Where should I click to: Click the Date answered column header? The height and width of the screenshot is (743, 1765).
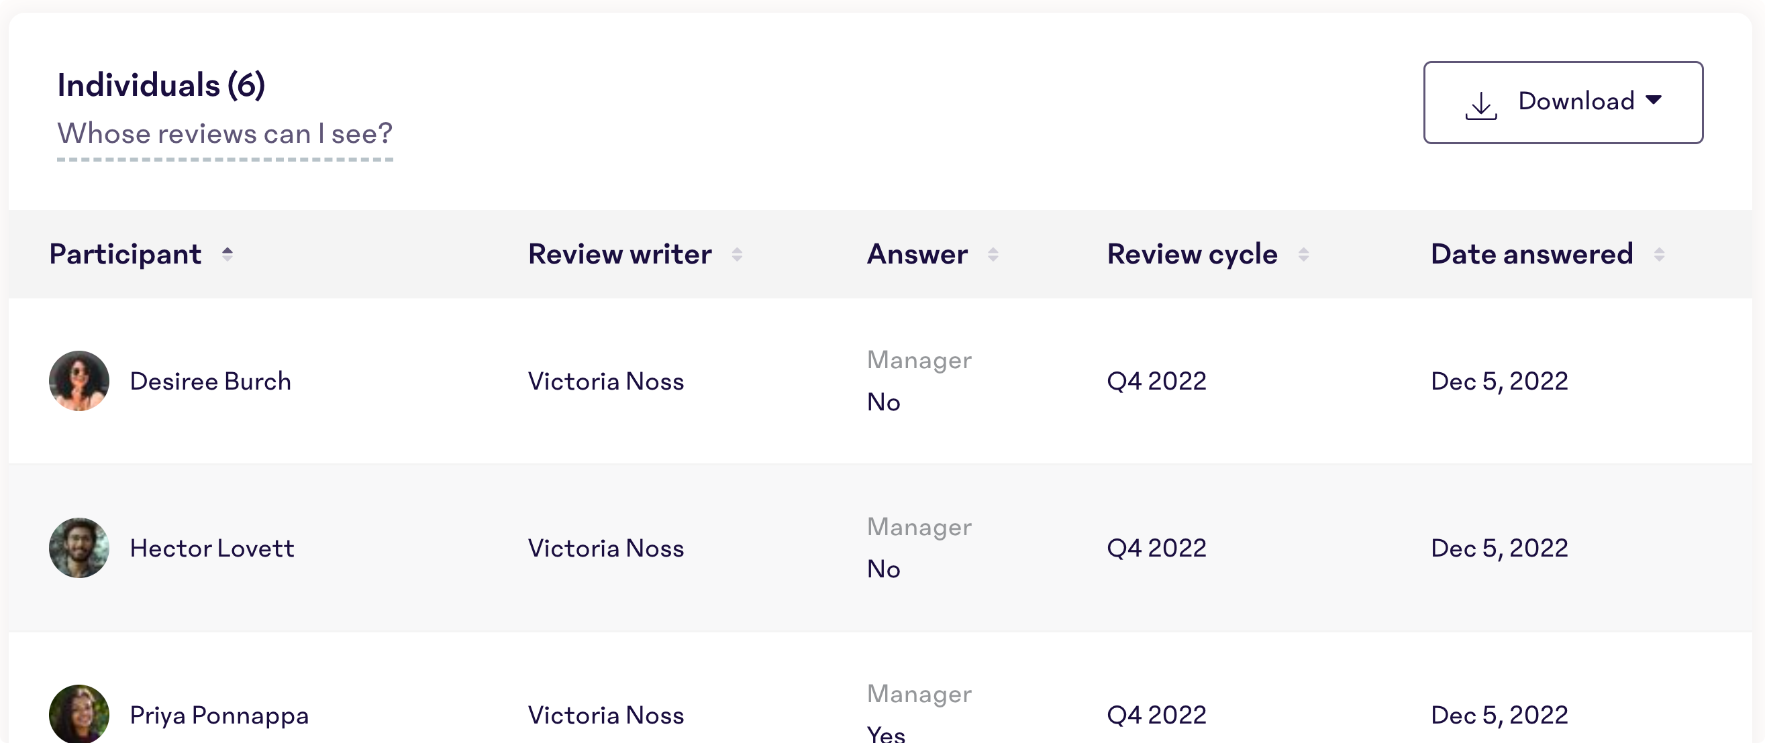[x=1532, y=255]
